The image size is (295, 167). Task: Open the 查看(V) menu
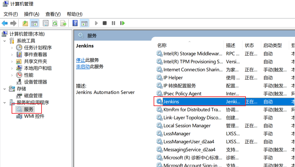coord(53,14)
